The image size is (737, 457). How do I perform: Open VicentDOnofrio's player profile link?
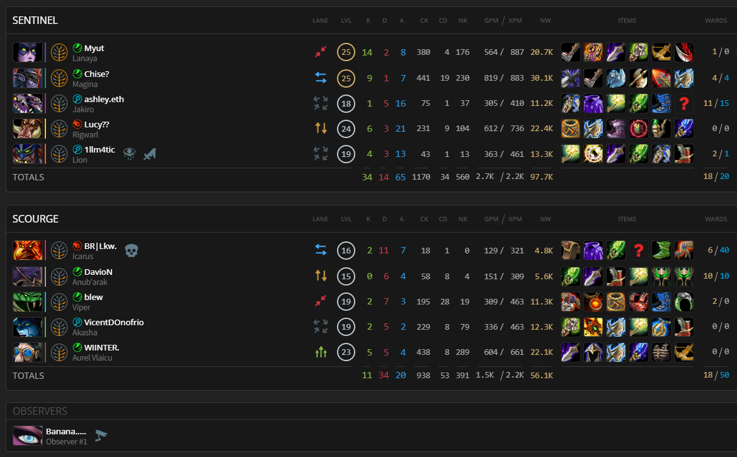click(x=113, y=322)
